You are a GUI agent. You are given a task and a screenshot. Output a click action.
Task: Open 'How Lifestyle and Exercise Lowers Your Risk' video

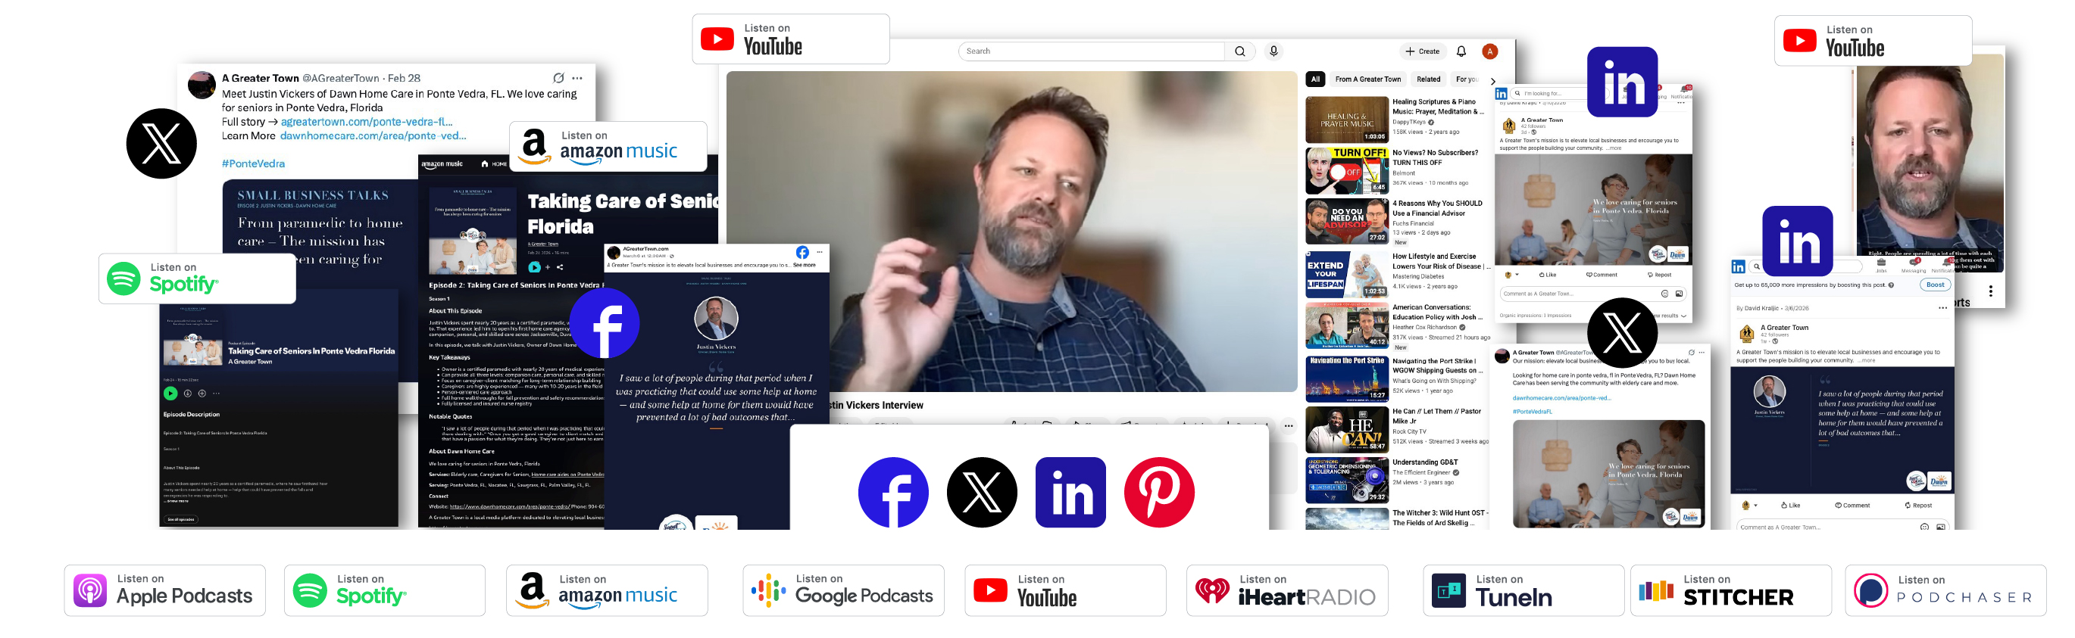point(1347,273)
